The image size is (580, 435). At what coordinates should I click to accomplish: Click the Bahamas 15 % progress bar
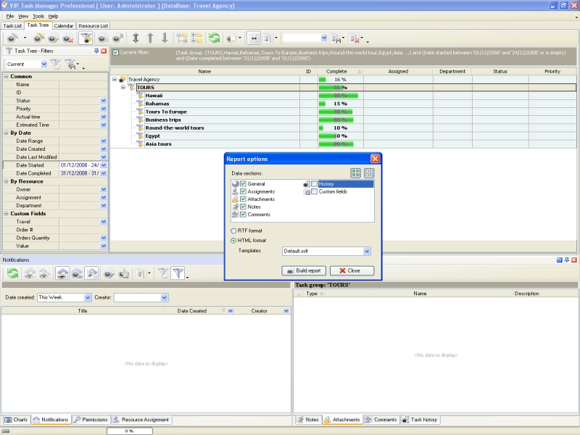coord(340,104)
